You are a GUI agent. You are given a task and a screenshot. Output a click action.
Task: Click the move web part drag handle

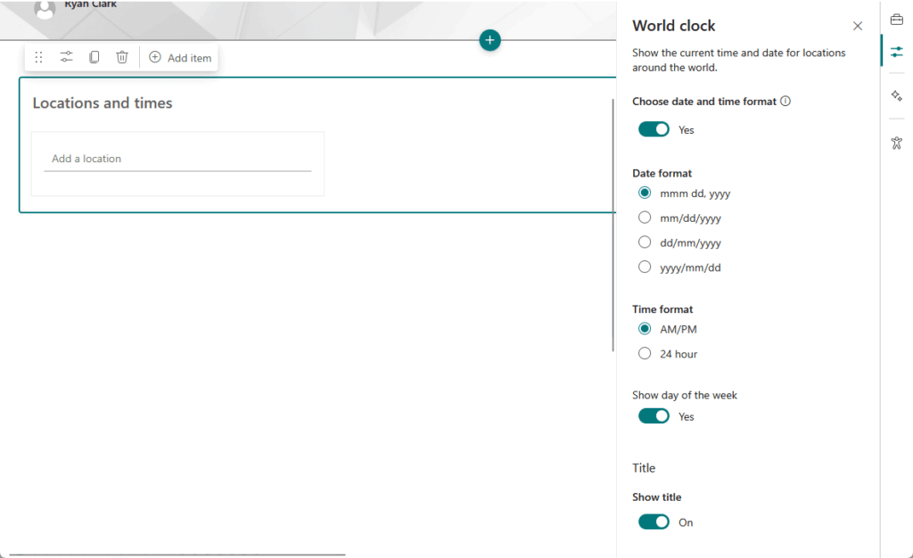point(38,58)
